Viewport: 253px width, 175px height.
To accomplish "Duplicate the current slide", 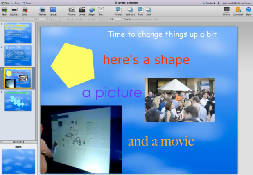I will pos(14,11).
